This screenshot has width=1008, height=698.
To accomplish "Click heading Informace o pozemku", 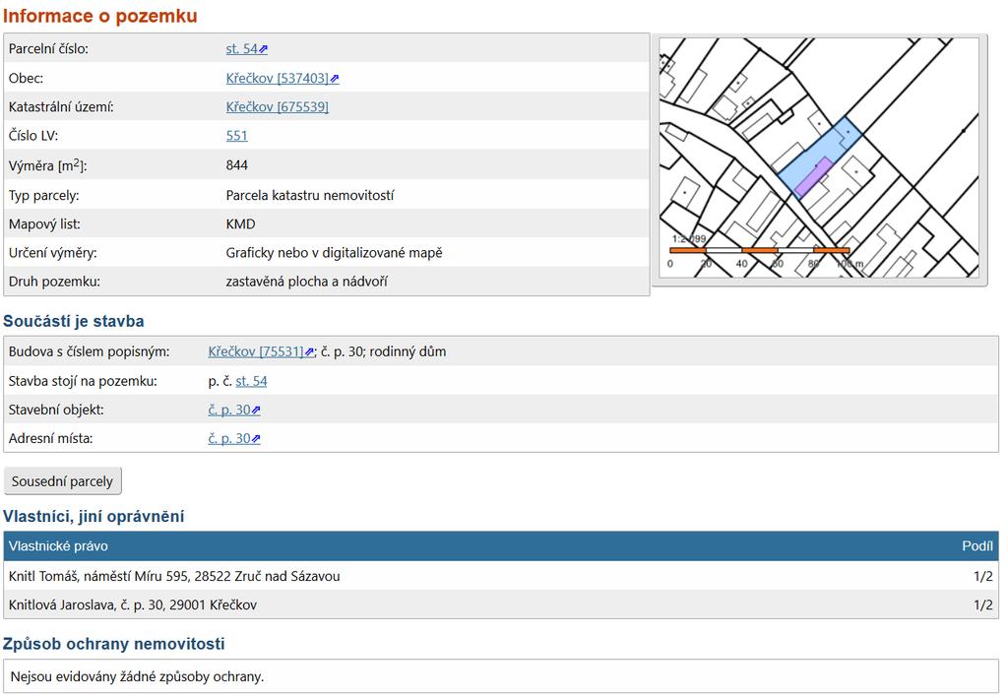I will click(100, 16).
